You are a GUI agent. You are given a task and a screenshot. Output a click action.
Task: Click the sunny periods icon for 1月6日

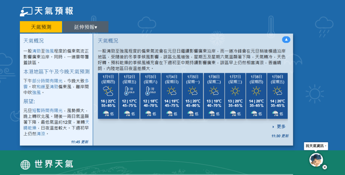pos(214,91)
